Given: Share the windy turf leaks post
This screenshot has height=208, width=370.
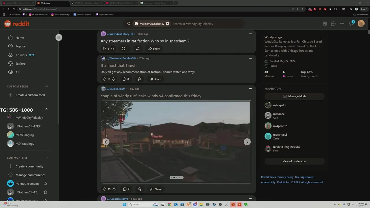Looking at the screenshot, I should (156, 189).
